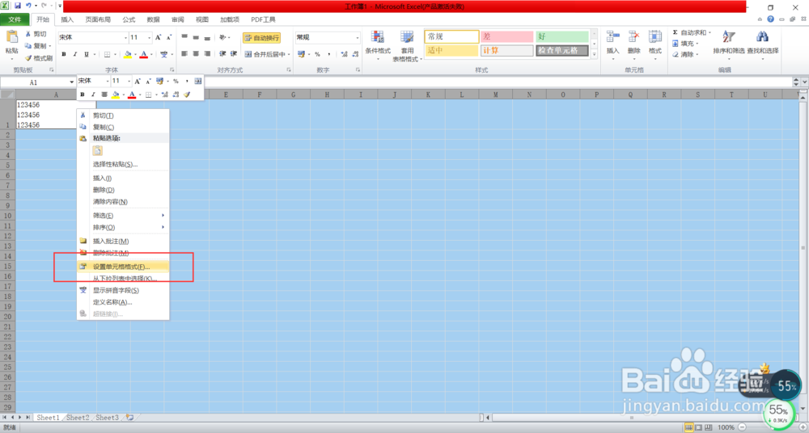Select align text right in ribbon

[x=207, y=54]
